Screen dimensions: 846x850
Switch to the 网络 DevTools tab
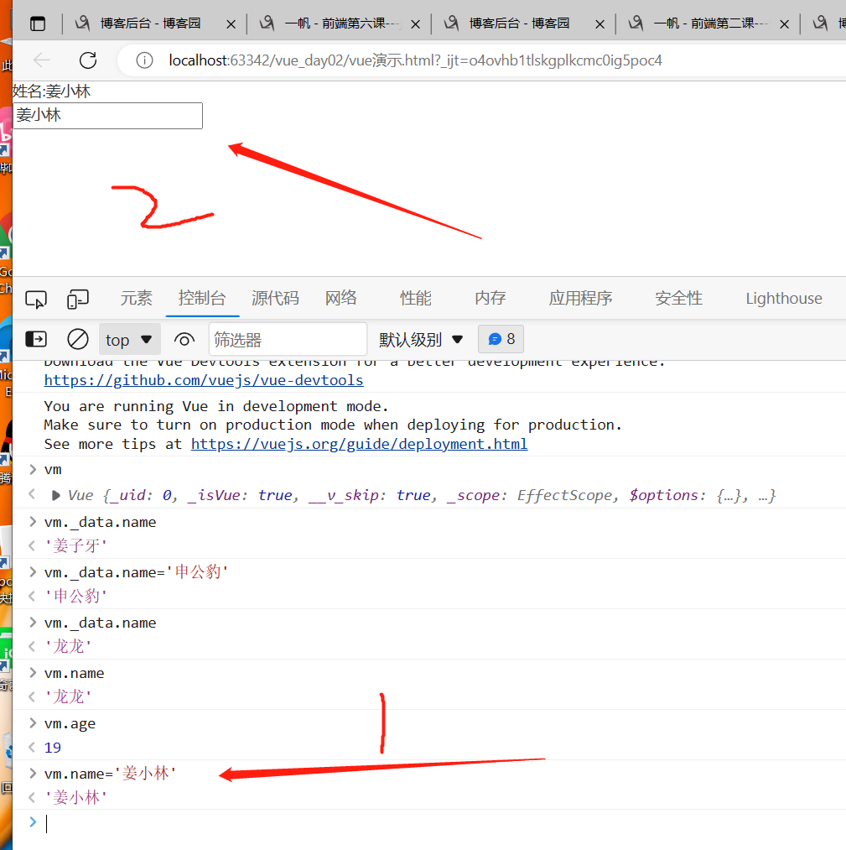pos(340,298)
